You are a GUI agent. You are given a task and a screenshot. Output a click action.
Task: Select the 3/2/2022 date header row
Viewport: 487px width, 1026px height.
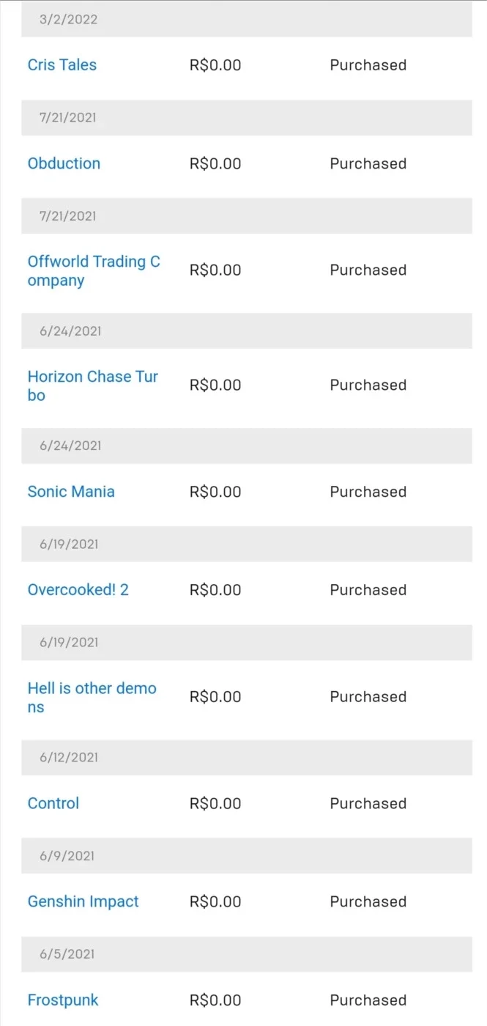pos(247,19)
